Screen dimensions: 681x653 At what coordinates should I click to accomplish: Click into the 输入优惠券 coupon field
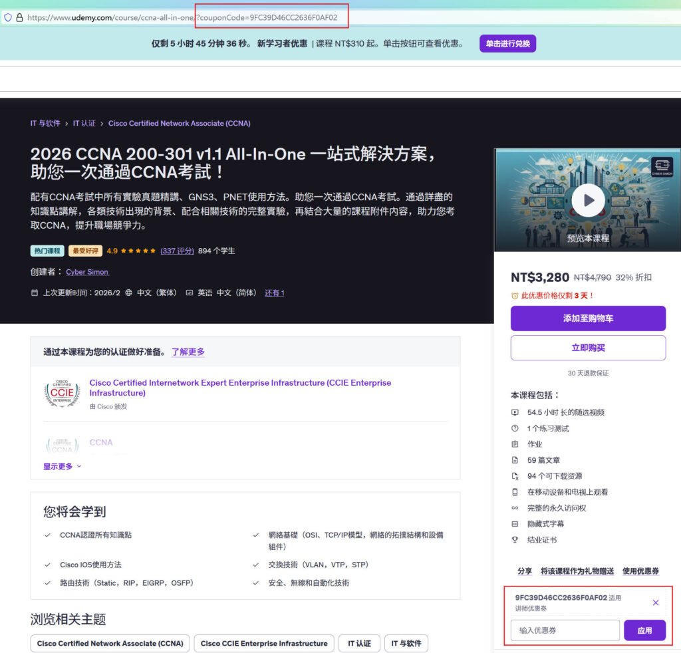point(565,630)
